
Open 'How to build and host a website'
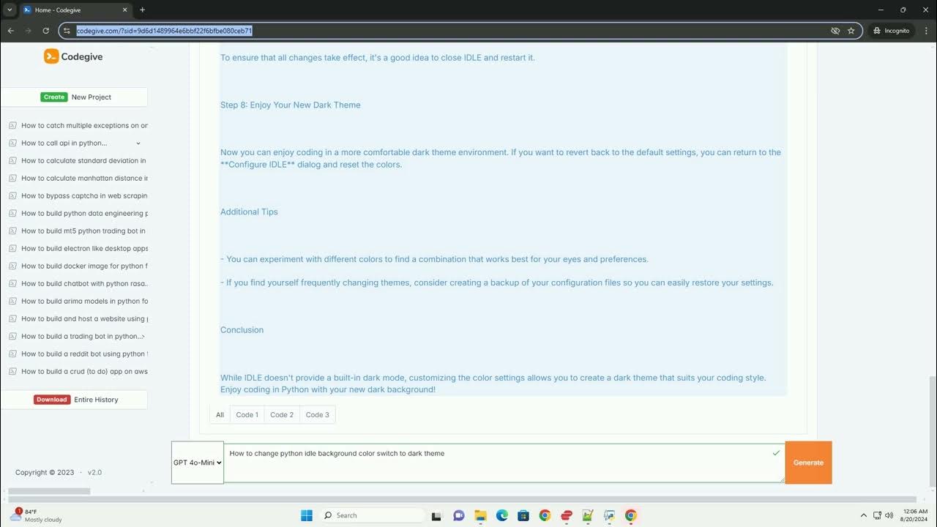[x=84, y=318]
